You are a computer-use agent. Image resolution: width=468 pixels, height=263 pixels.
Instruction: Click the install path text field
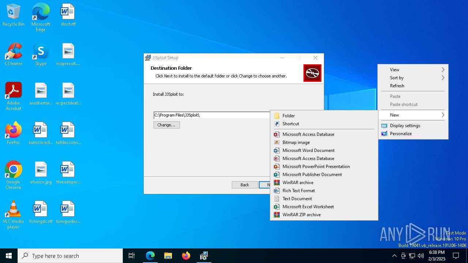click(x=212, y=115)
